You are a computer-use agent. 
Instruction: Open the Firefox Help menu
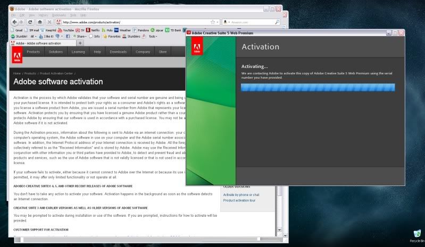pyautogui.click(x=83, y=15)
